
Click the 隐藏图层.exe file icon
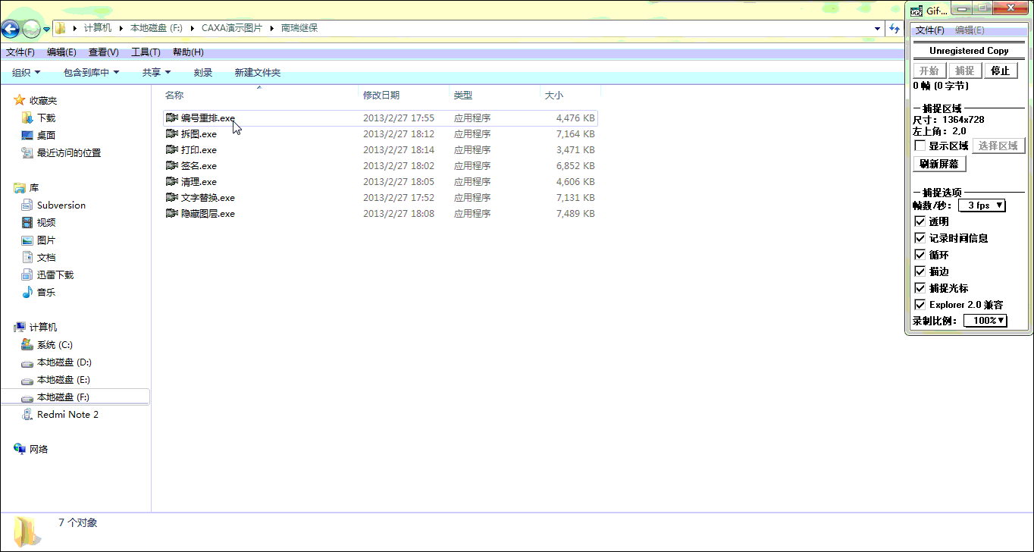172,214
